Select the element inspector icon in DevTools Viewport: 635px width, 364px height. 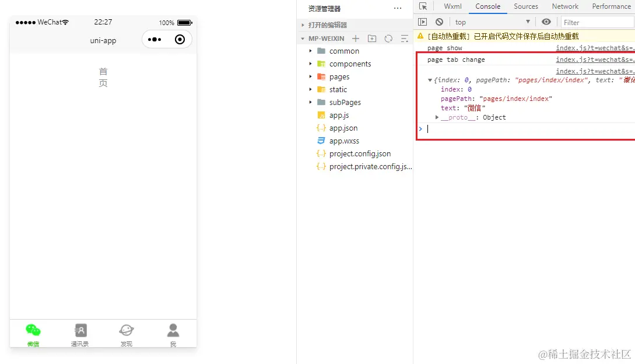[422, 6]
